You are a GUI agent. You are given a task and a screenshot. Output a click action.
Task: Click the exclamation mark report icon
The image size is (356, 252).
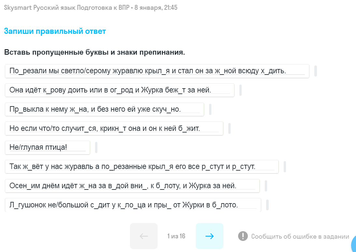243,236
